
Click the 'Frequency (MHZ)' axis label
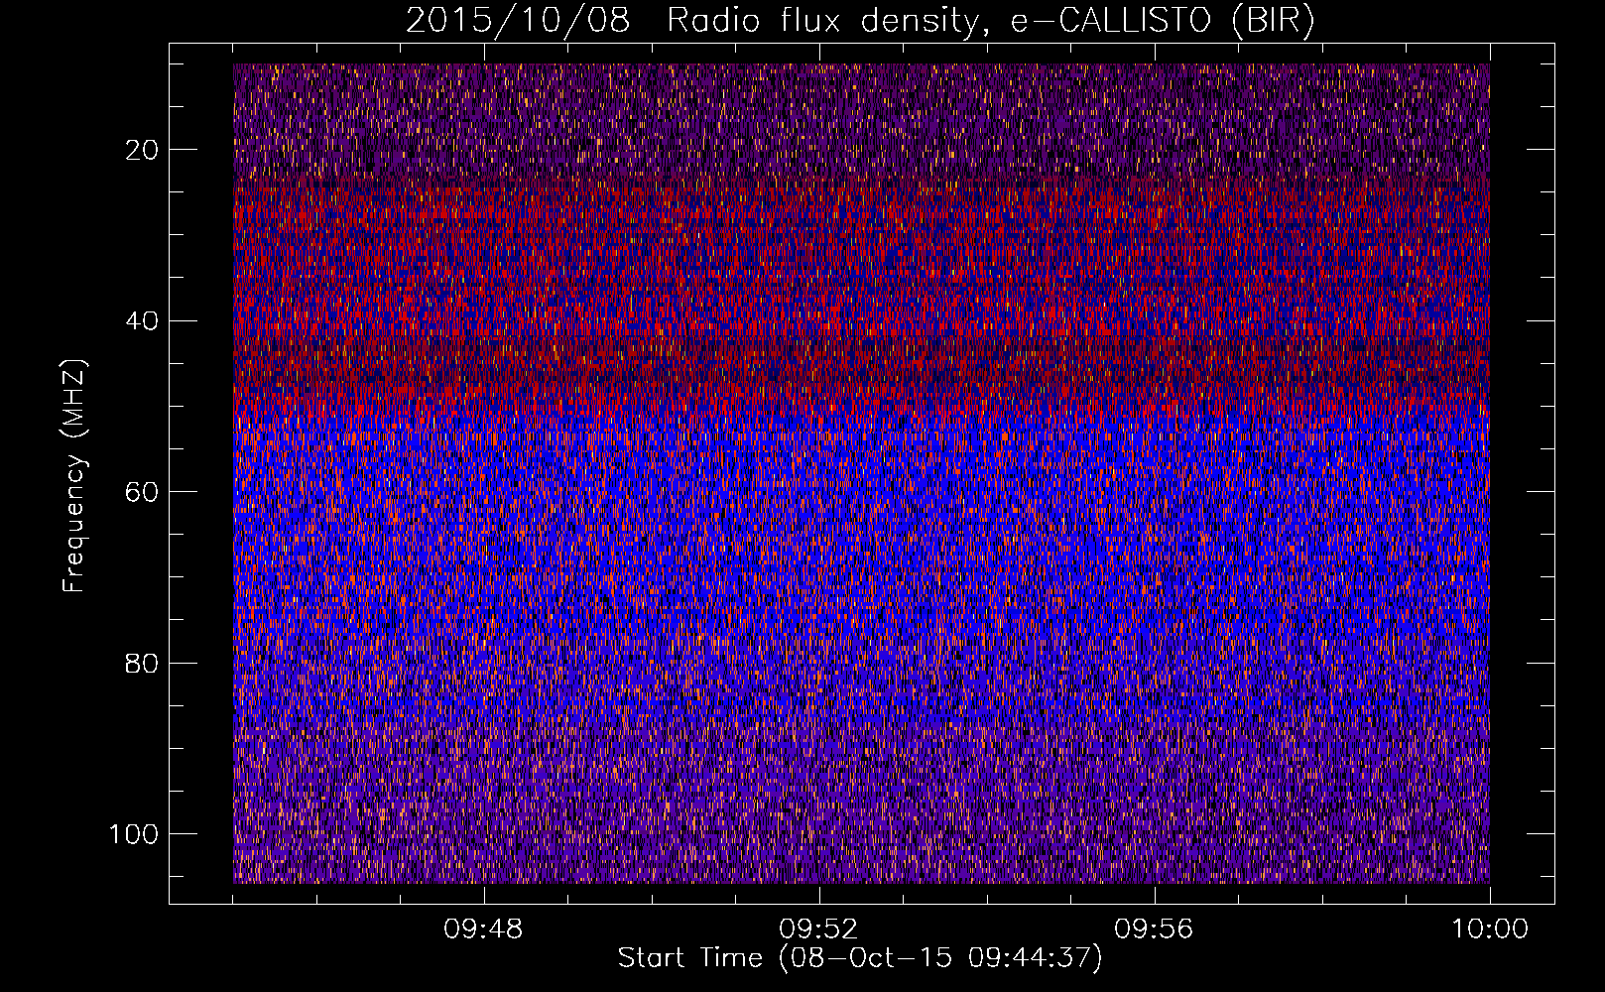75,476
